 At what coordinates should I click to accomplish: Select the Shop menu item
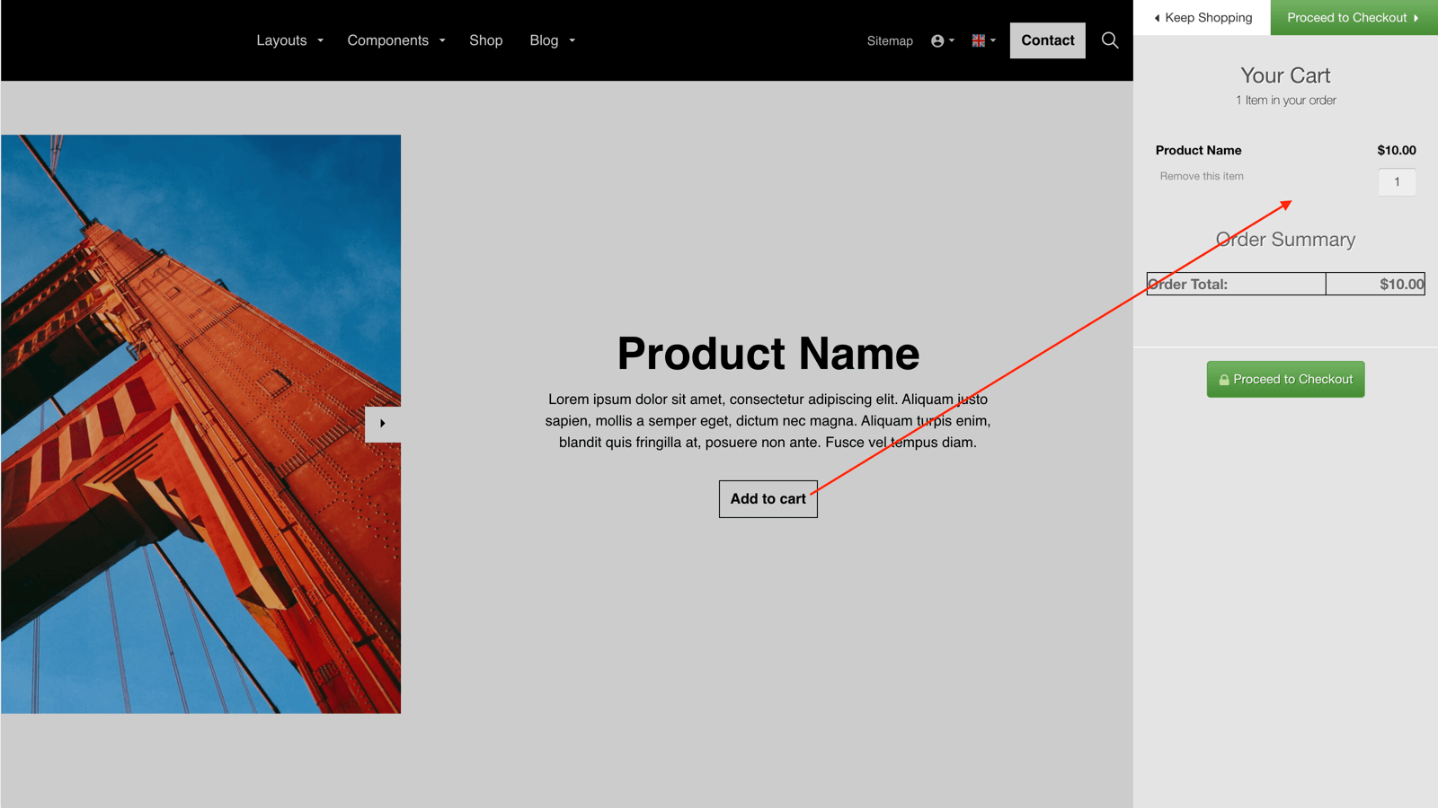point(486,40)
